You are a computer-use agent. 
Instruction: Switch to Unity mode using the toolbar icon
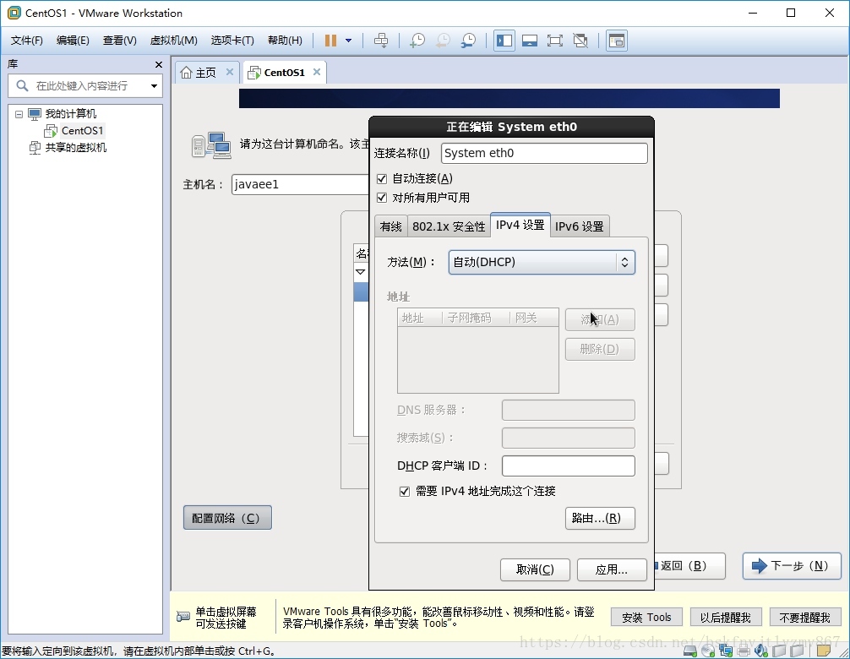pos(580,41)
